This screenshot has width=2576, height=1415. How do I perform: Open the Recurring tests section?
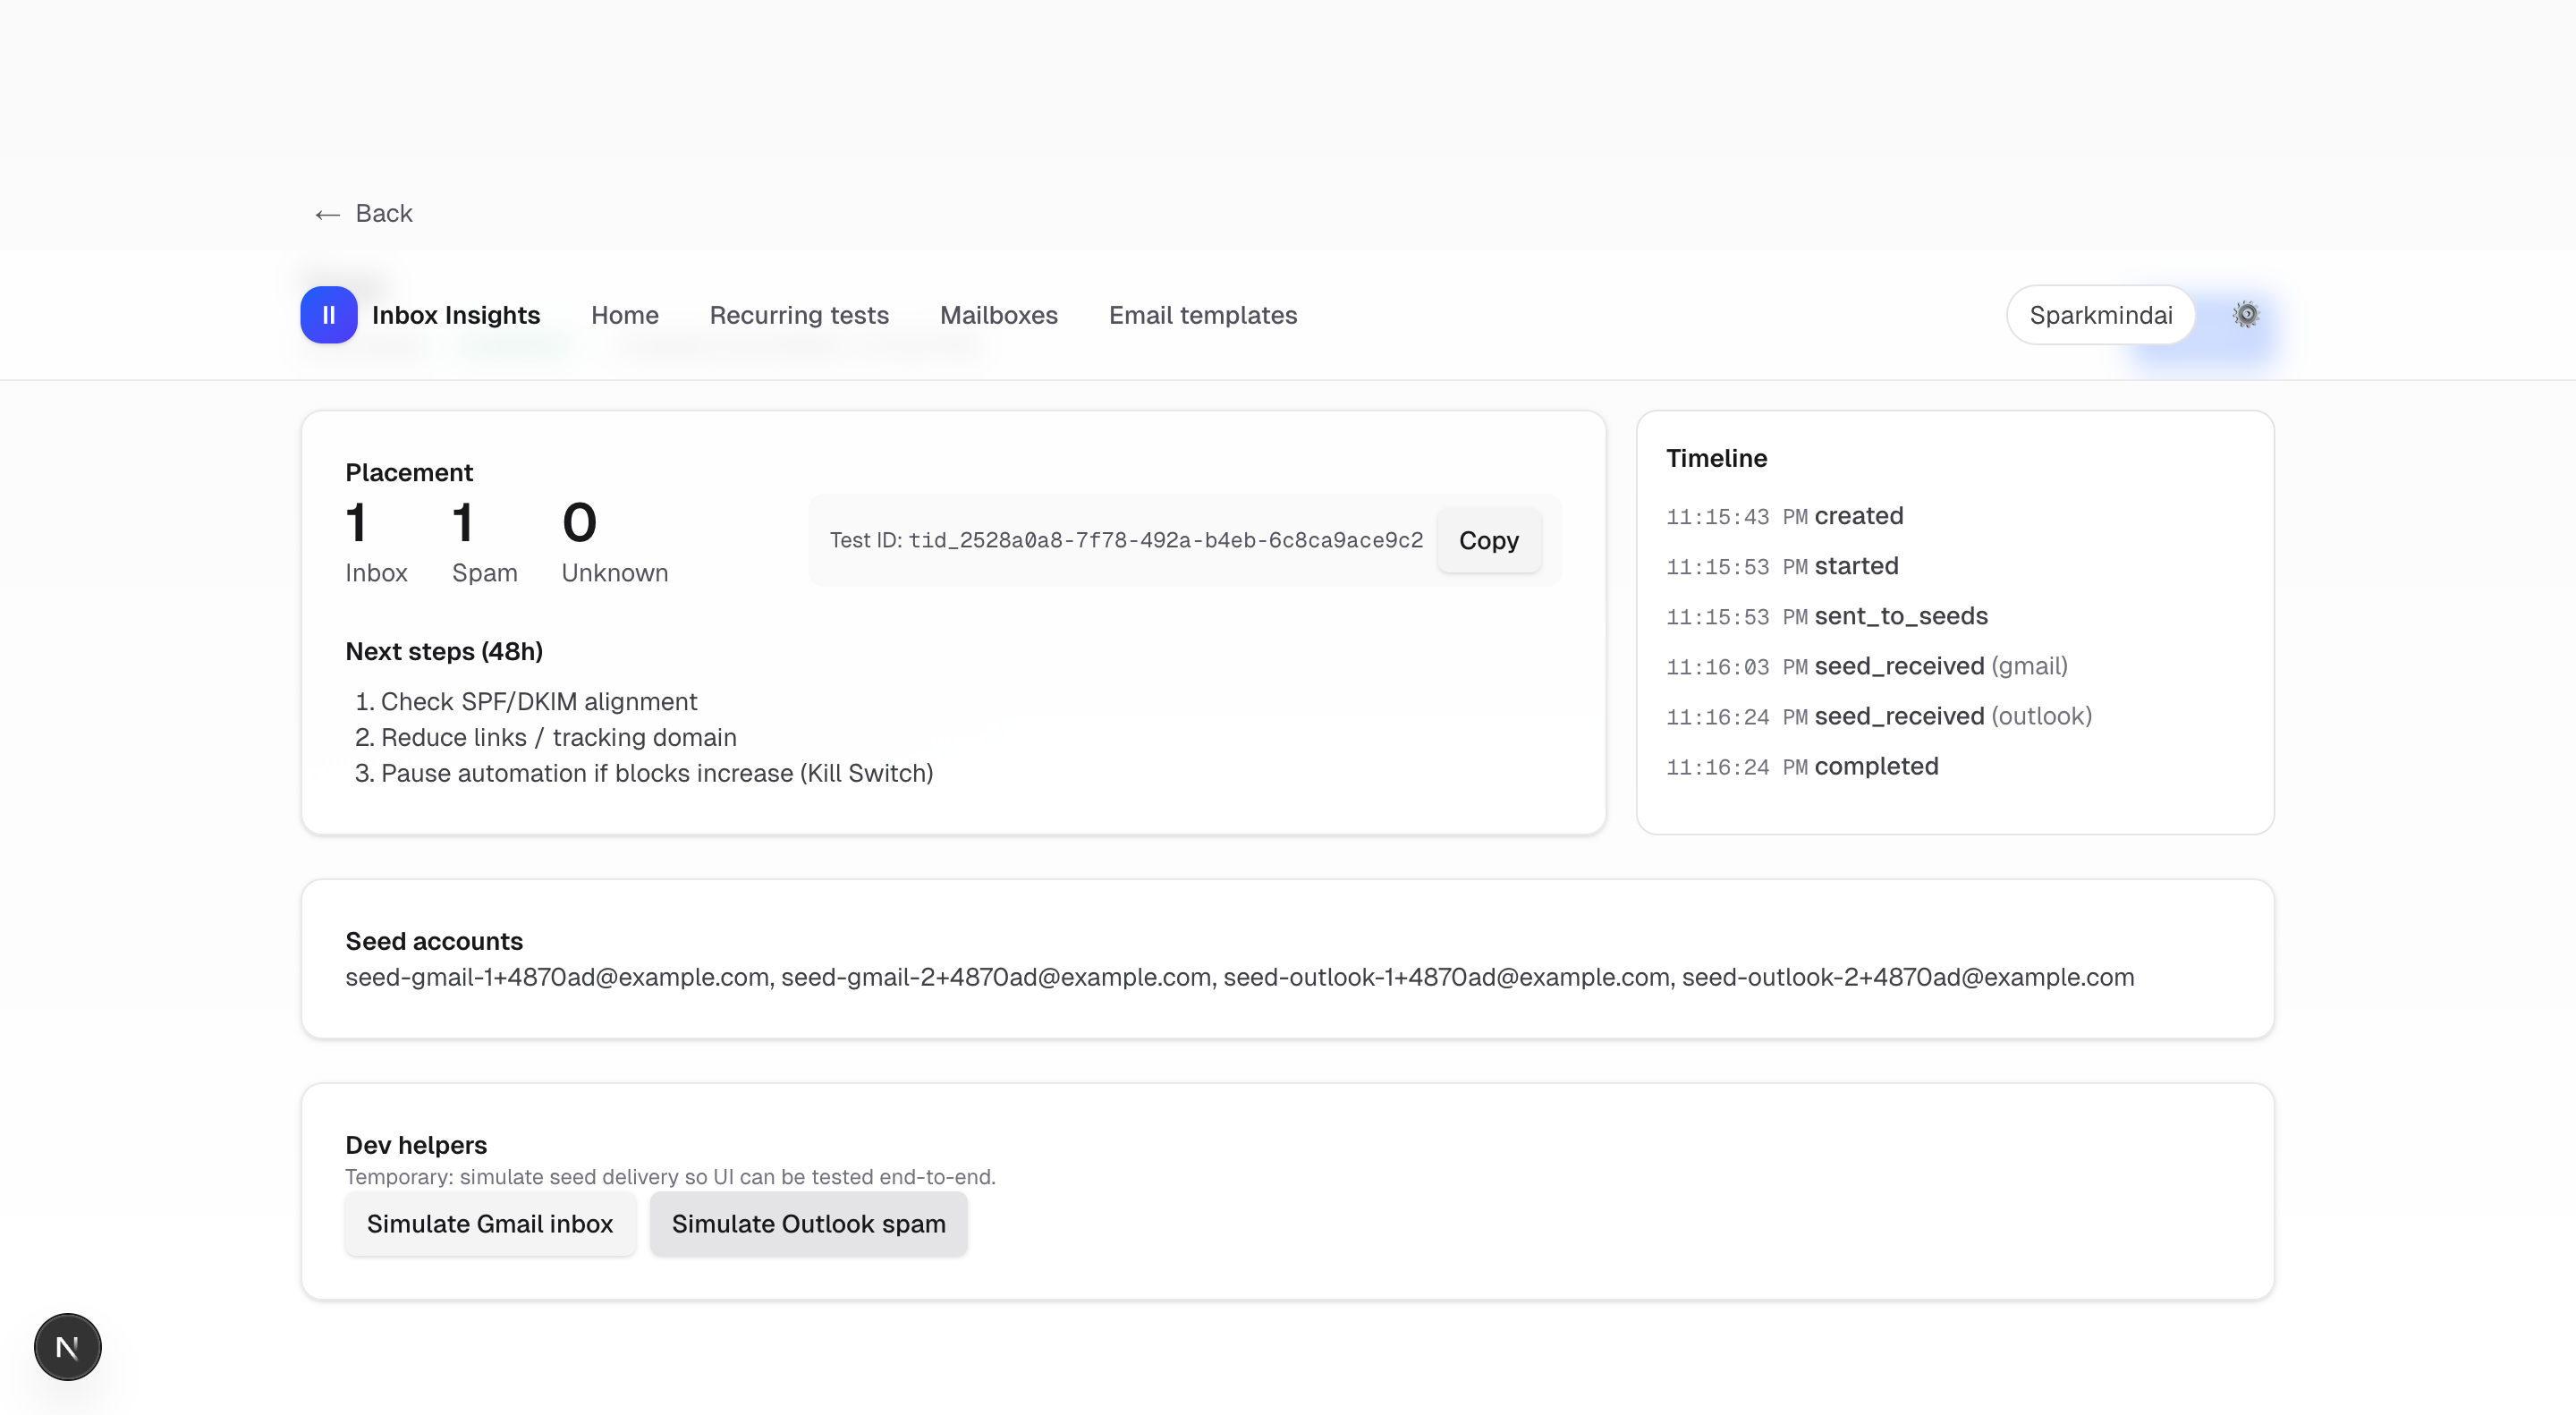pyautogui.click(x=798, y=315)
